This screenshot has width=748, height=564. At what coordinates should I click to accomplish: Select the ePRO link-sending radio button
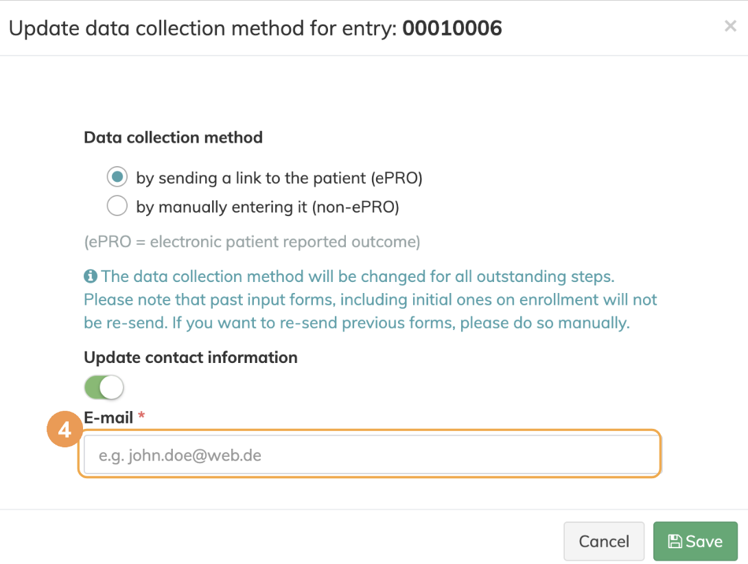click(x=117, y=178)
